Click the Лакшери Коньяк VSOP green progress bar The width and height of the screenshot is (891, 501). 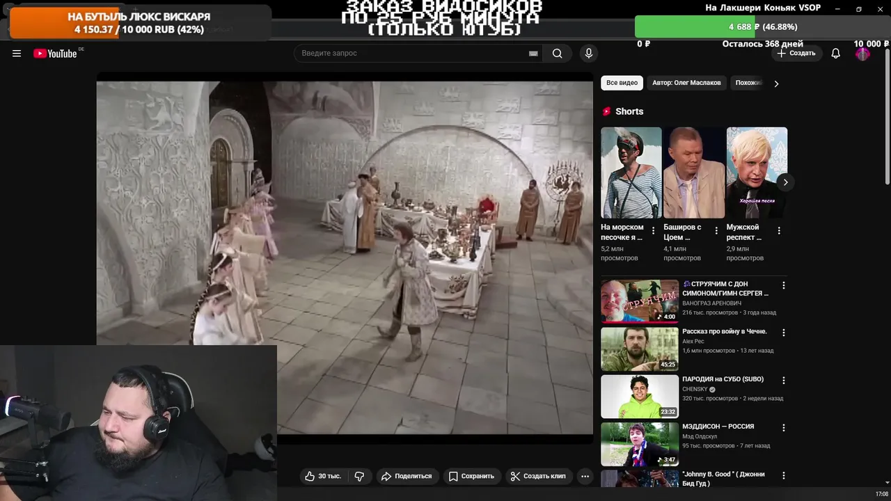(762, 26)
